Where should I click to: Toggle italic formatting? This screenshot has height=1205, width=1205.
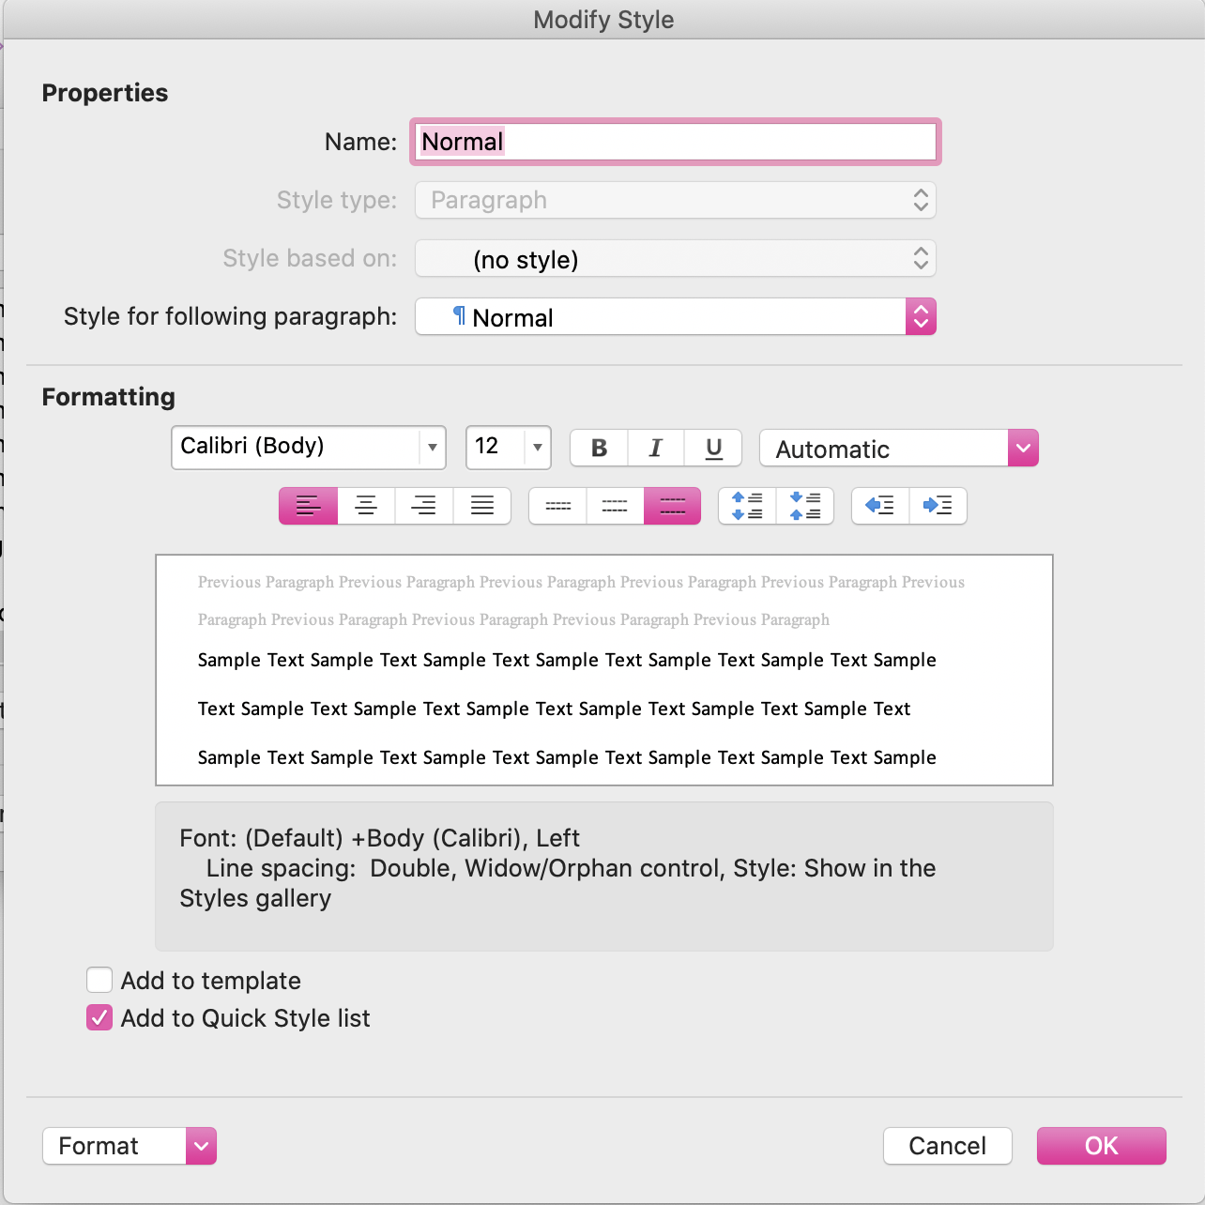656,448
